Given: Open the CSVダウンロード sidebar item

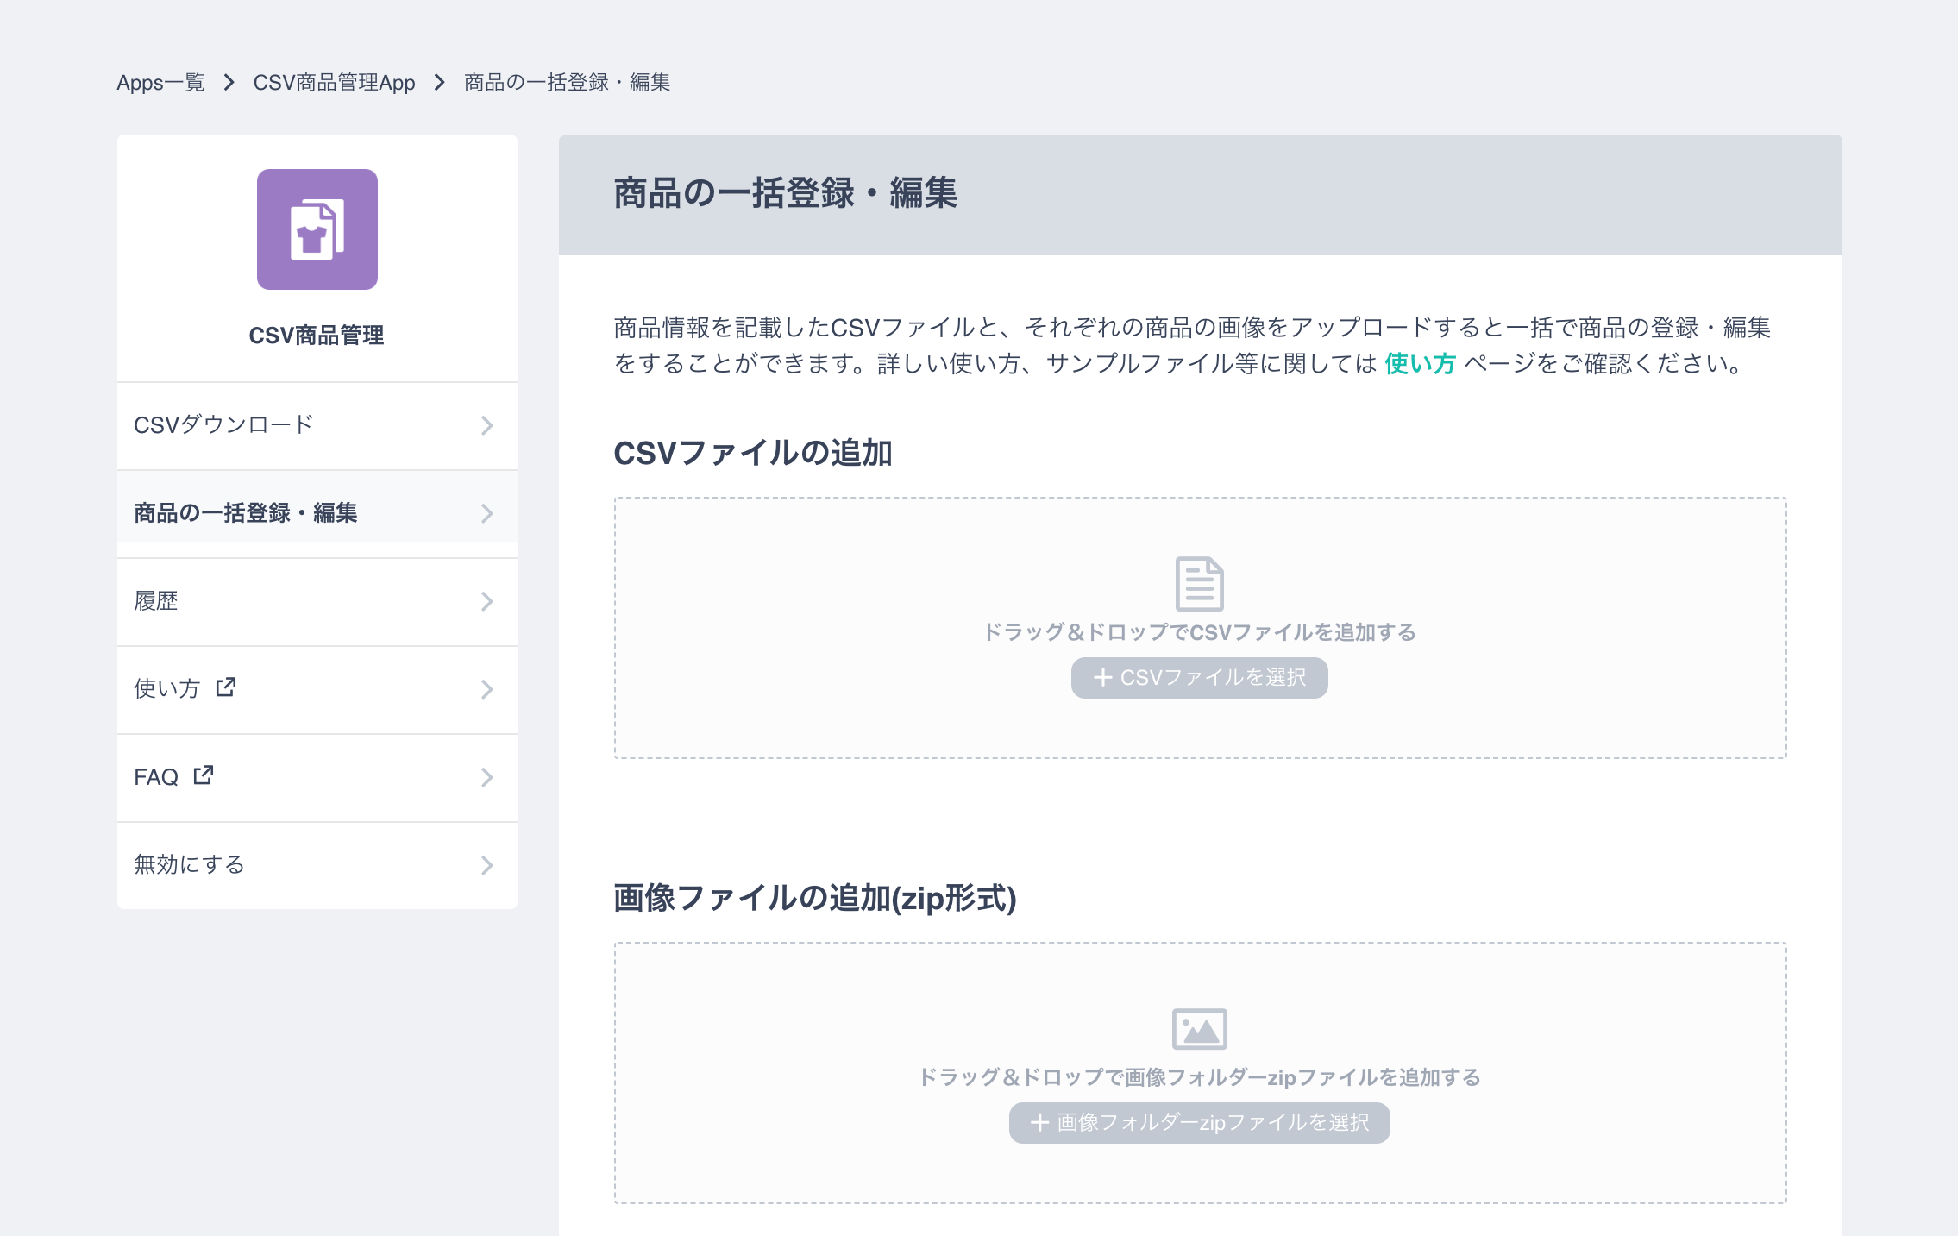Looking at the screenshot, I should [x=317, y=425].
